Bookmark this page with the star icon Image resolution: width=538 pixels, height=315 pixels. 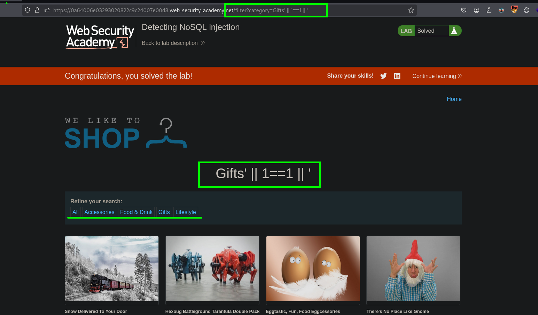point(411,10)
